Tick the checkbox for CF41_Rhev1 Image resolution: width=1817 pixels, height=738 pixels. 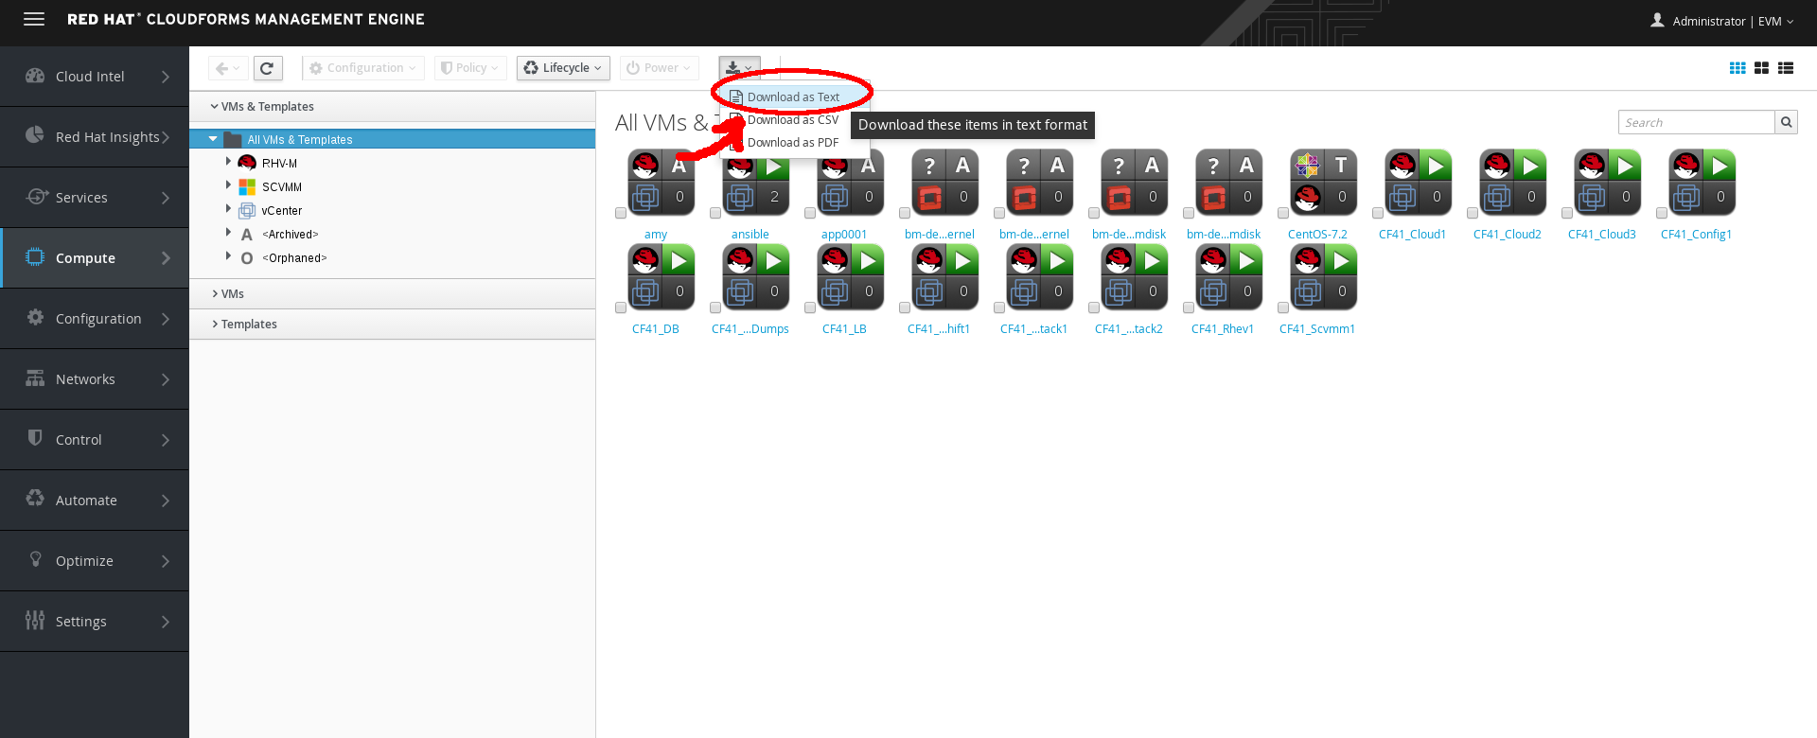click(x=1189, y=307)
